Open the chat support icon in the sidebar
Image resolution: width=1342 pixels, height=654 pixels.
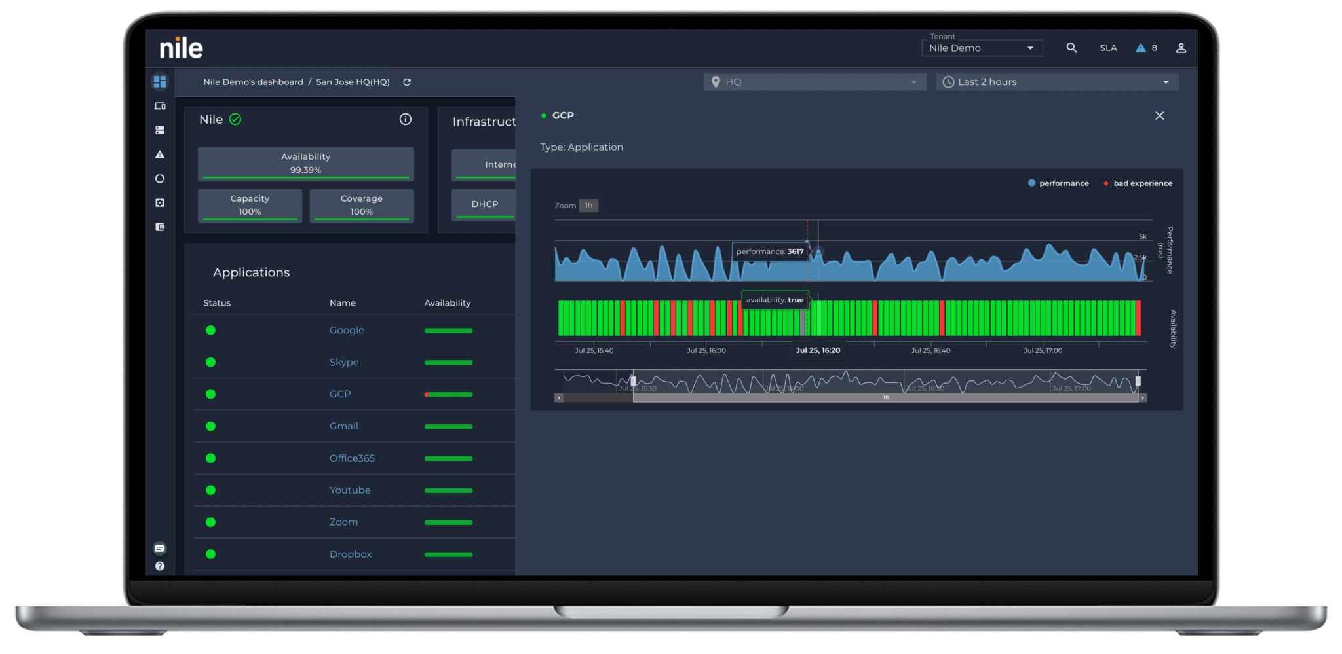159,548
